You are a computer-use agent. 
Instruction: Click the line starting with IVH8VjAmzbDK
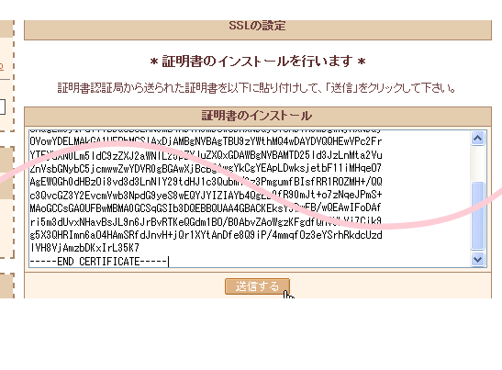tap(84, 248)
